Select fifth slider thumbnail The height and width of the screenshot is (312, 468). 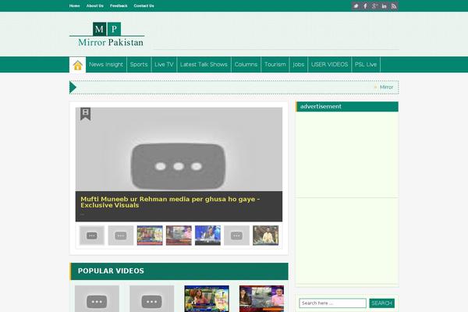click(x=207, y=236)
